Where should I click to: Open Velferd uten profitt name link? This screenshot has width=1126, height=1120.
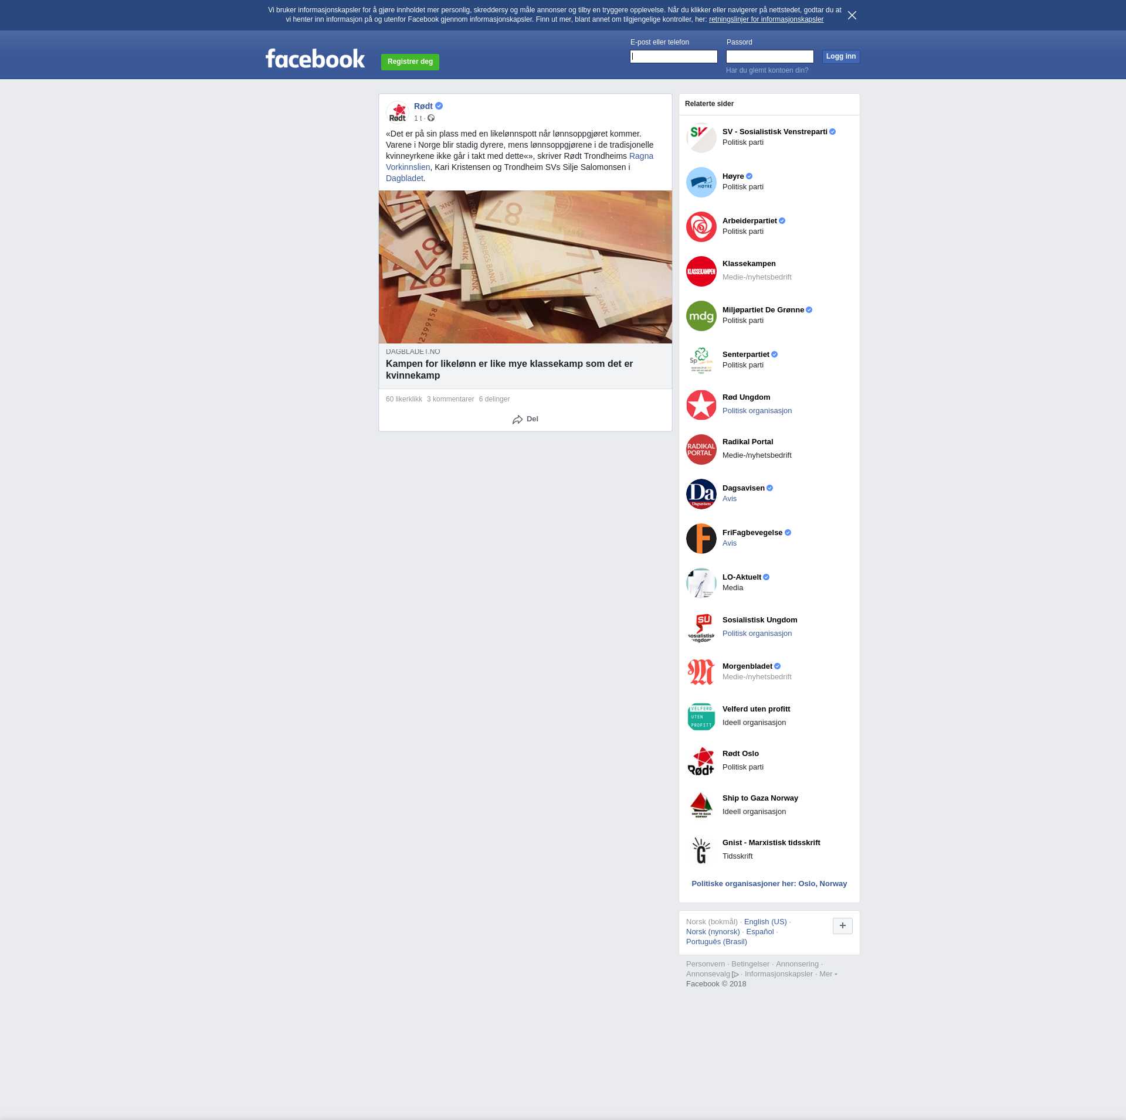(x=756, y=709)
